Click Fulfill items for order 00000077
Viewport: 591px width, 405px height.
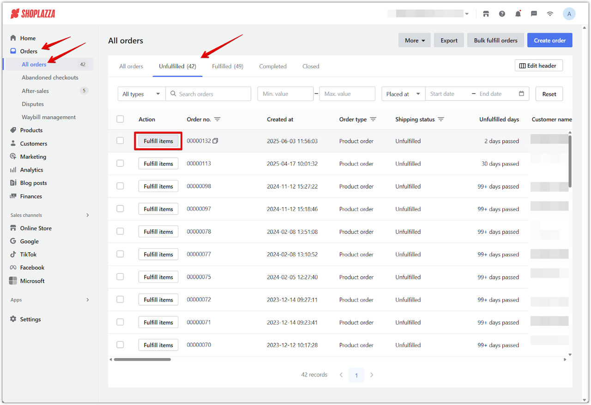click(158, 254)
